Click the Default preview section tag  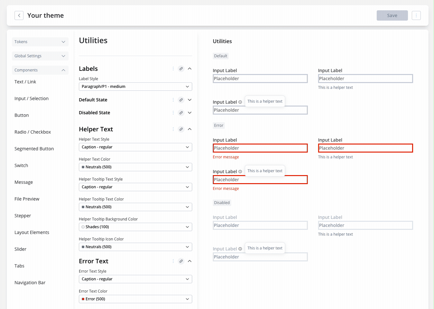pyautogui.click(x=221, y=56)
